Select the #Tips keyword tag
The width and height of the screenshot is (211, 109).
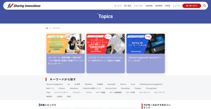point(48,92)
